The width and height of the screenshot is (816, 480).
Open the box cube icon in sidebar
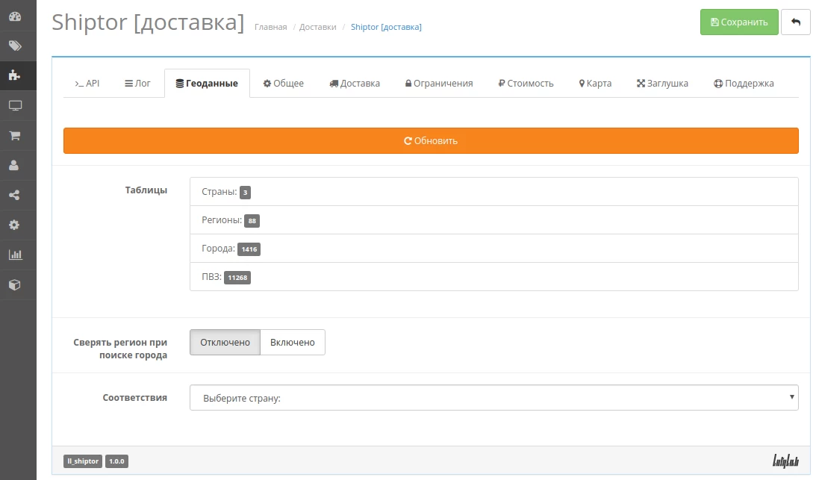[15, 284]
